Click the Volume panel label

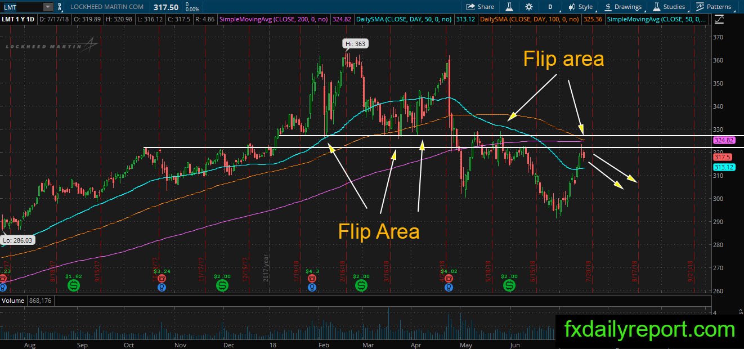[x=13, y=301]
